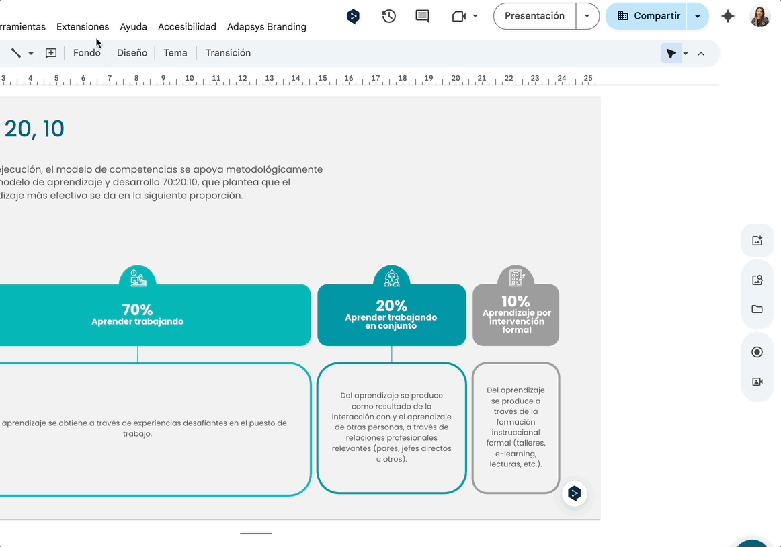This screenshot has width=781, height=547.
Task: Click the video recording sidebar icon
Action: click(x=757, y=382)
